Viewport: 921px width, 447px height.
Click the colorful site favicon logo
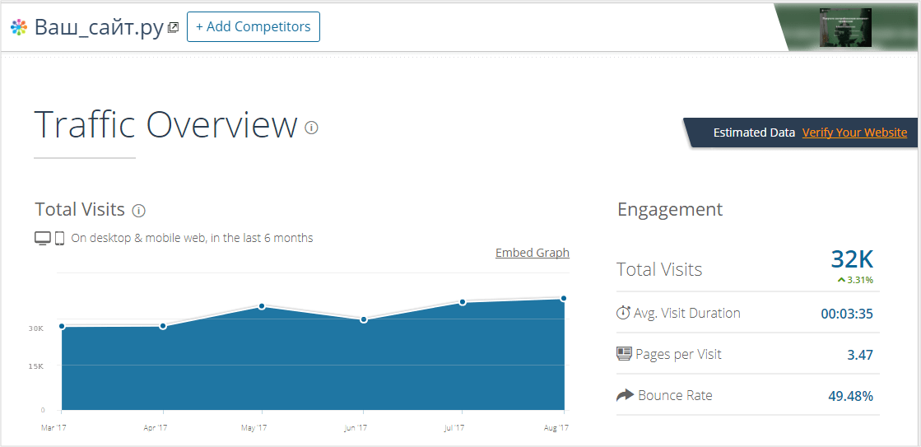18,27
